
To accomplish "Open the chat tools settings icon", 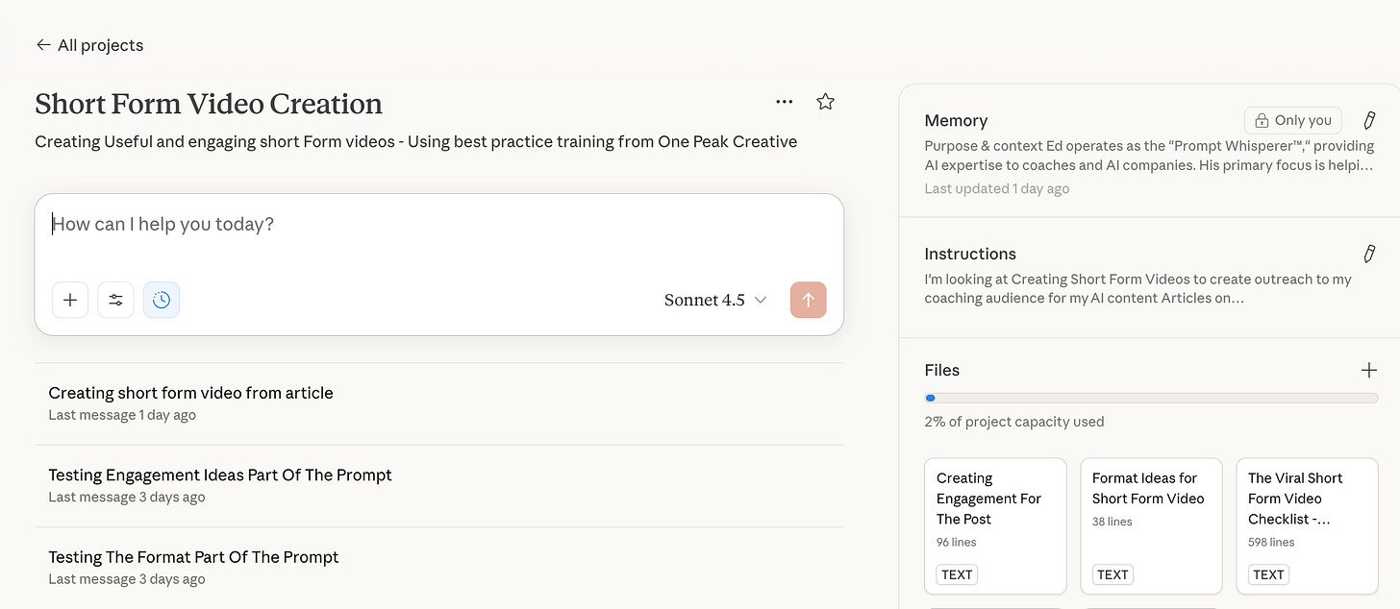I will pyautogui.click(x=115, y=300).
